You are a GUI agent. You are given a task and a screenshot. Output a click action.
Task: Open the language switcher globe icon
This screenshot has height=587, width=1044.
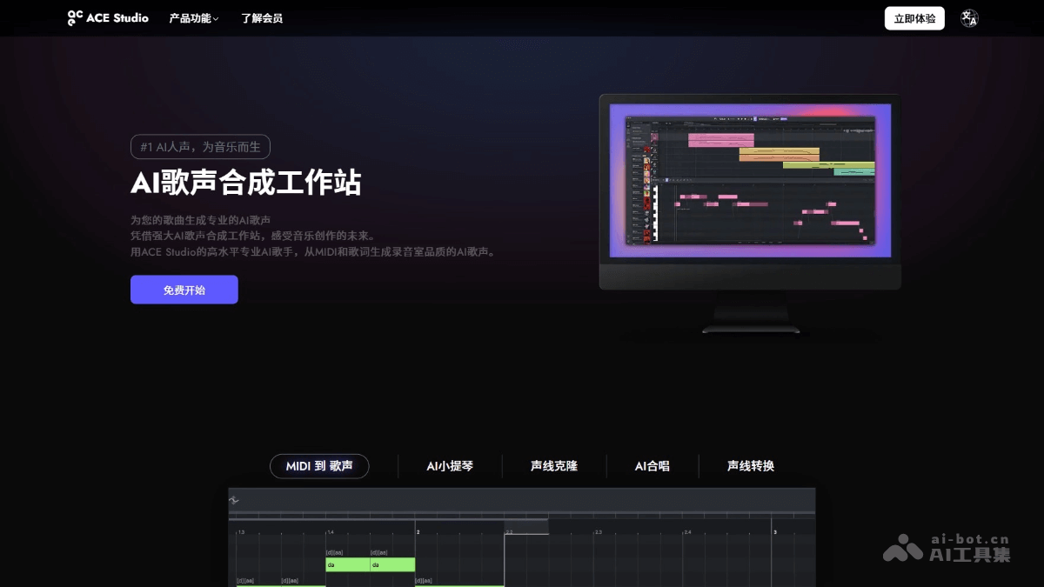(x=969, y=17)
